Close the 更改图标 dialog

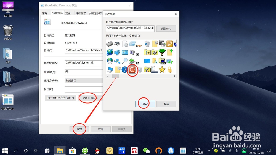point(176,14)
